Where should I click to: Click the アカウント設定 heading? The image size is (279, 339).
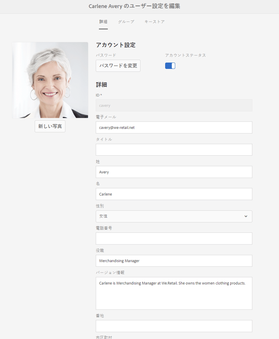coord(116,45)
